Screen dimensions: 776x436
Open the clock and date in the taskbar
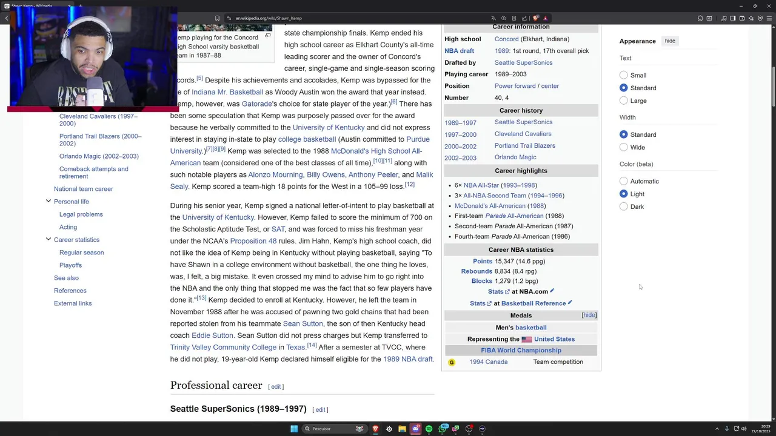tap(762, 429)
